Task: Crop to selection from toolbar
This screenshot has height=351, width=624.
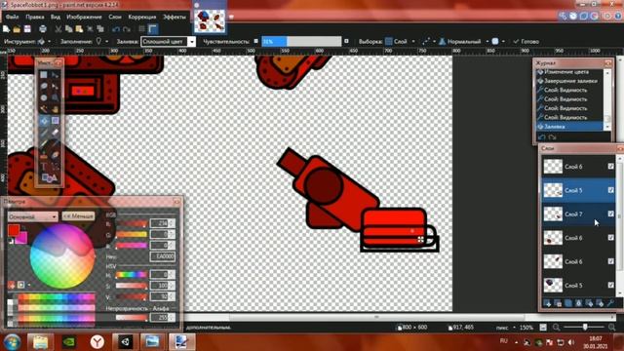Action: (90, 29)
